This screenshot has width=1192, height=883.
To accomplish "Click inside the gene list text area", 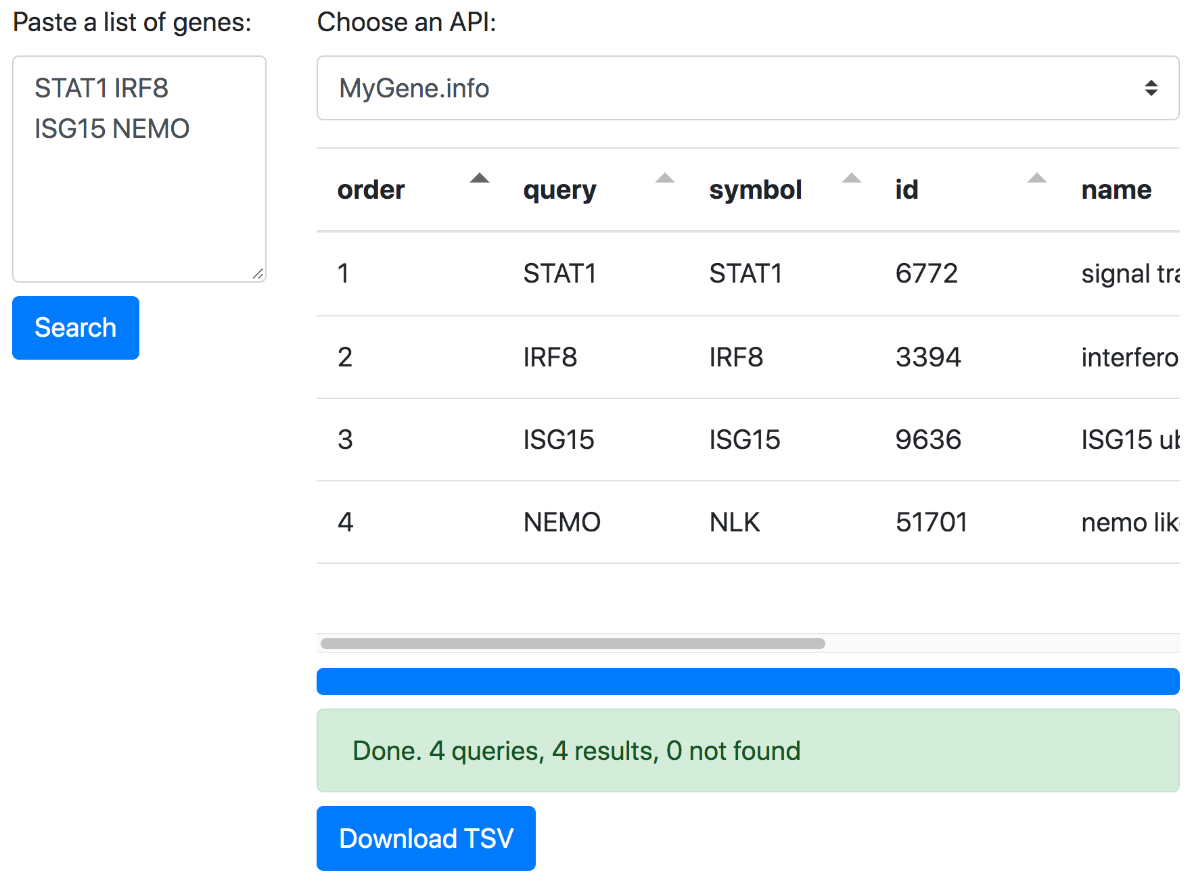I will pyautogui.click(x=139, y=169).
